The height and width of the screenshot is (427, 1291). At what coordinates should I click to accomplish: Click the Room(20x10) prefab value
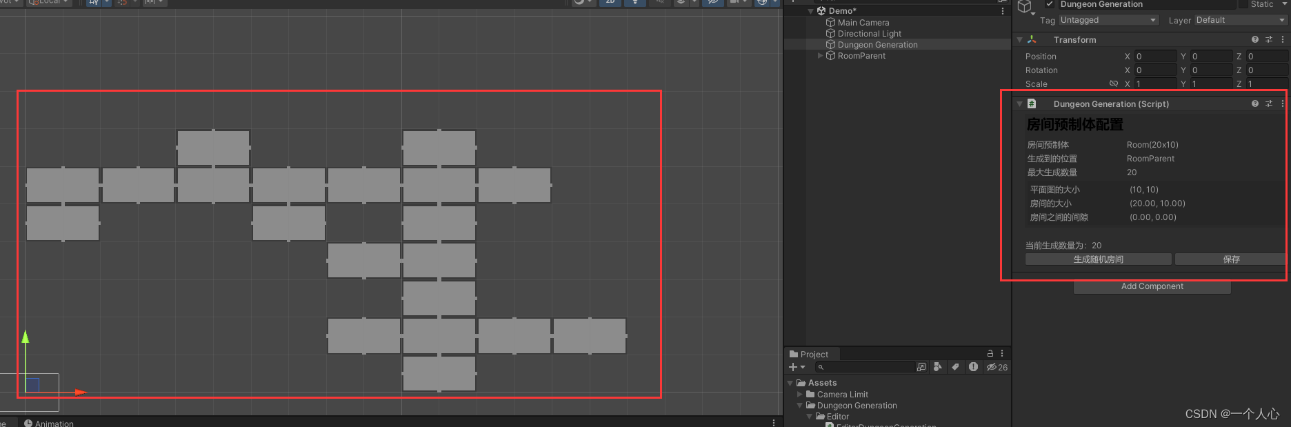pos(1152,145)
